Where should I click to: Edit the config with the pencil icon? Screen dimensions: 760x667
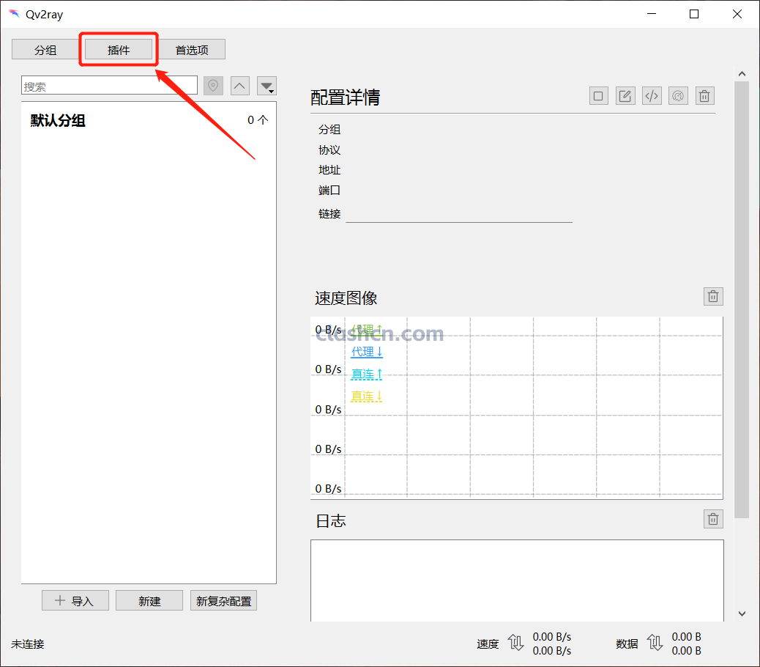(x=625, y=96)
